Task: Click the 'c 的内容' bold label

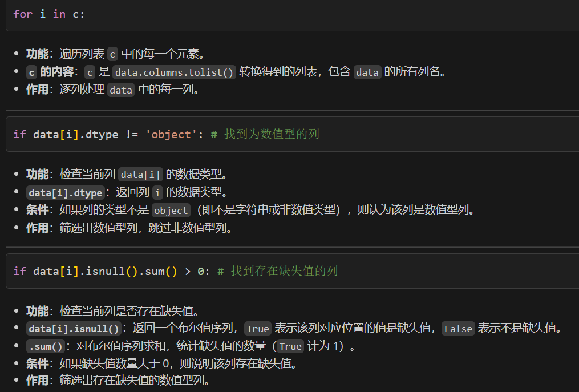Action: pos(42,72)
